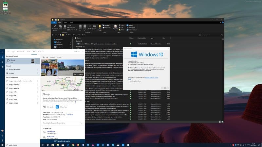Click the Copy icon in Explorer ribbon
The width and height of the screenshot is (262, 147).
point(61,27)
